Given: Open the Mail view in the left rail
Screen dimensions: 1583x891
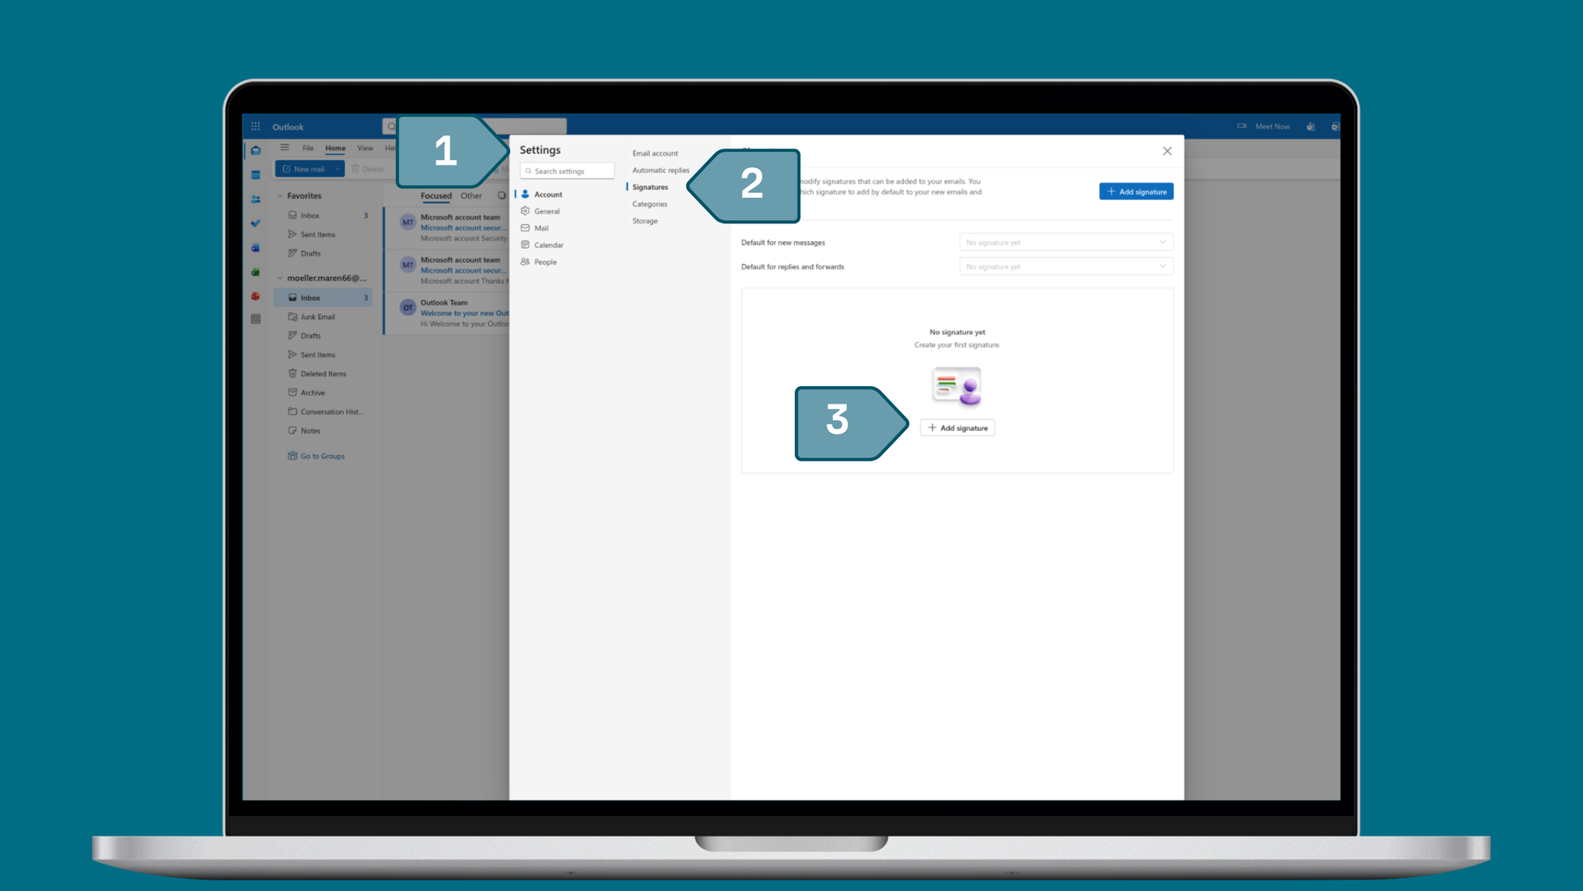Looking at the screenshot, I should pos(255,150).
